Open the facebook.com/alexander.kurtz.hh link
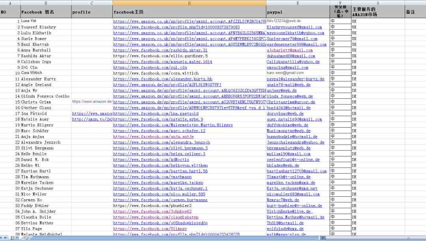Viewport: 426px width, 241px height. click(163, 79)
